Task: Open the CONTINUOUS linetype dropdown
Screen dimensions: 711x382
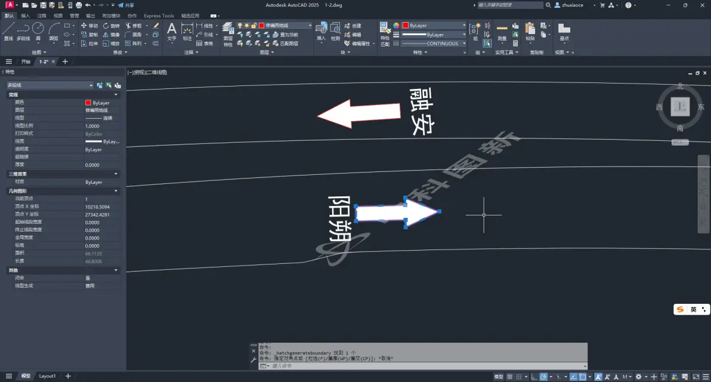Action: point(434,44)
